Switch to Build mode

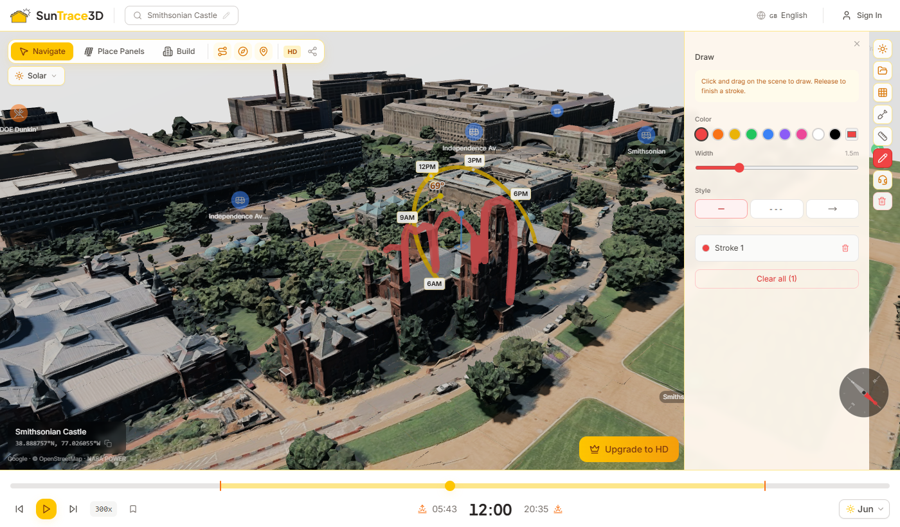coord(179,51)
